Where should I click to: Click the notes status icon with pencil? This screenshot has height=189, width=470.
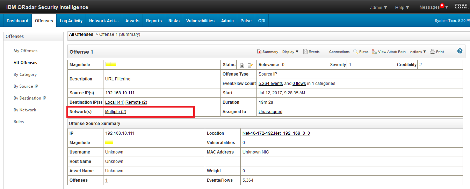click(x=250, y=65)
